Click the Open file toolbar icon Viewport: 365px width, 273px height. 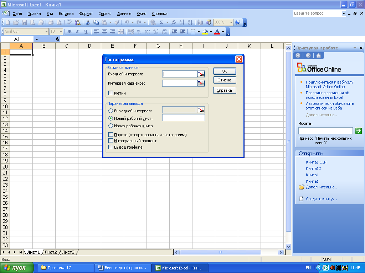point(16,22)
